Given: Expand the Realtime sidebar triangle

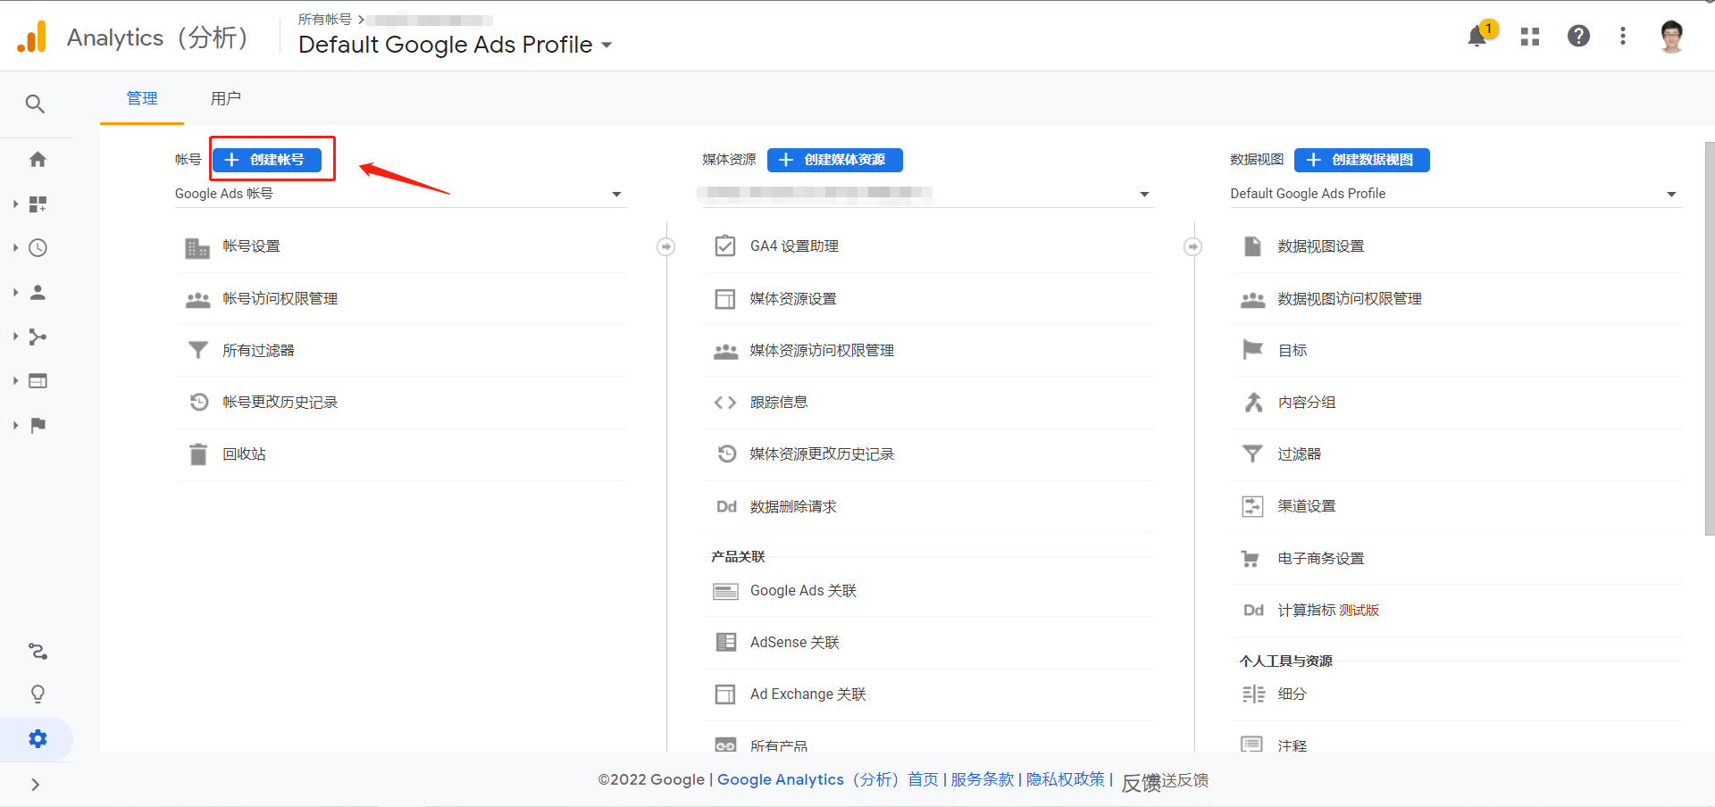Looking at the screenshot, I should 15,248.
